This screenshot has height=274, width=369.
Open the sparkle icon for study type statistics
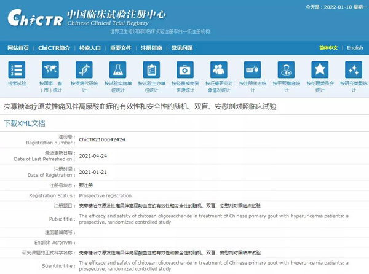click(x=354, y=69)
